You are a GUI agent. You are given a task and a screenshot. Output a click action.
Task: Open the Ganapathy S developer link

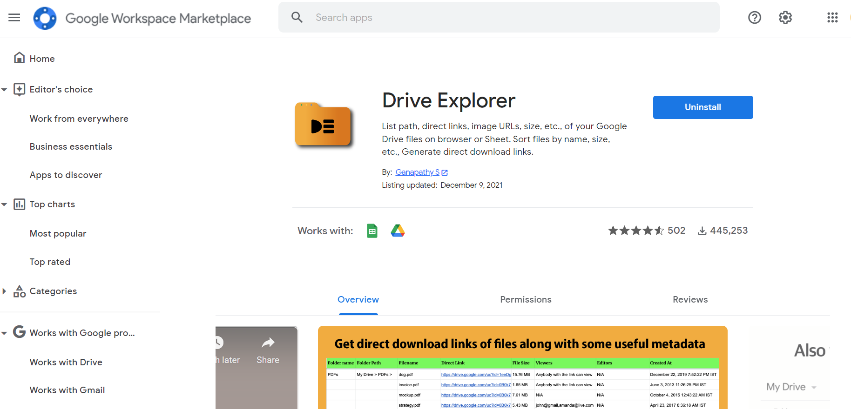coord(418,172)
